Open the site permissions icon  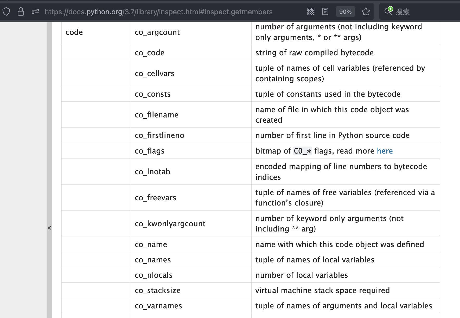(x=35, y=12)
